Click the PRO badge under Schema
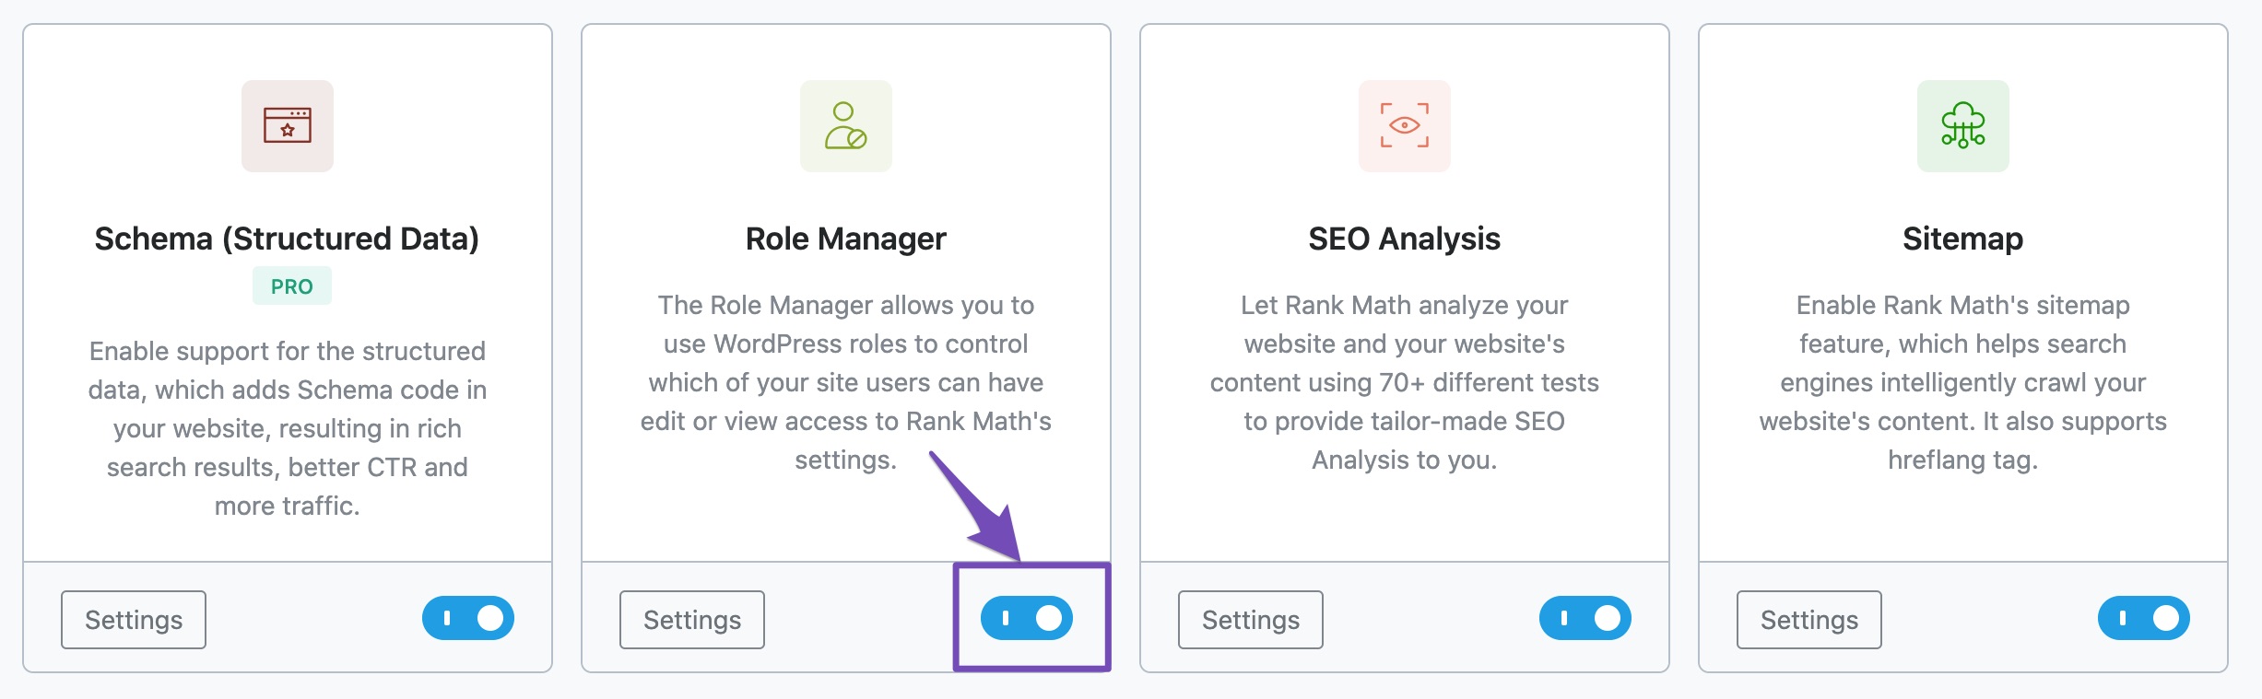The width and height of the screenshot is (2262, 699). (292, 286)
